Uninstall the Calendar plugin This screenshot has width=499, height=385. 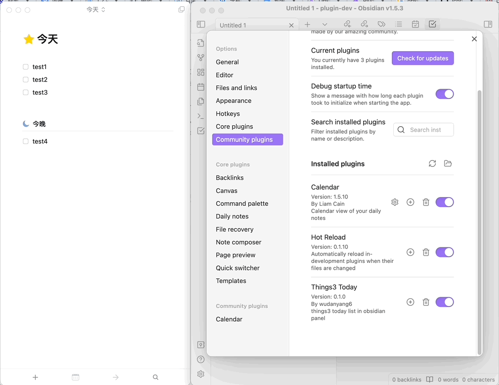point(426,202)
